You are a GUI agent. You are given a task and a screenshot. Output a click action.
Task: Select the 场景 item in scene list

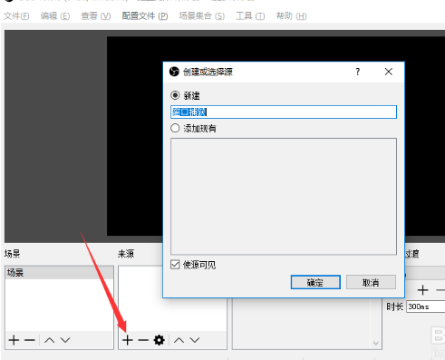click(x=59, y=273)
